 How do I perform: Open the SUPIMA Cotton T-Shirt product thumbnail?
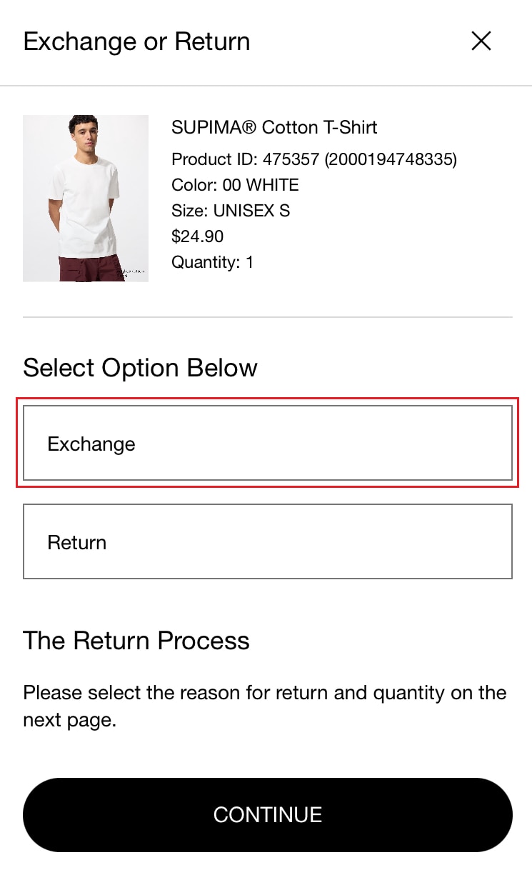86,198
